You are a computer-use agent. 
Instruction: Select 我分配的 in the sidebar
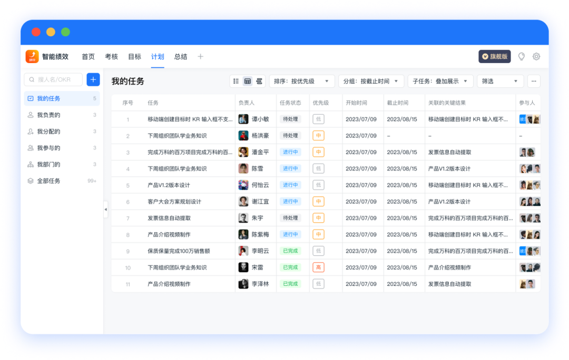[x=62, y=132]
